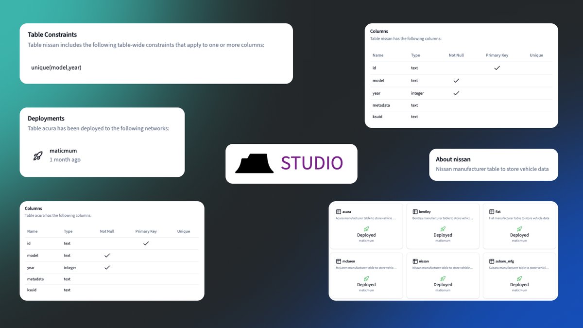The image size is (583, 328).
Task: Click the table icon next to bentley card title
Action: (x=415, y=212)
